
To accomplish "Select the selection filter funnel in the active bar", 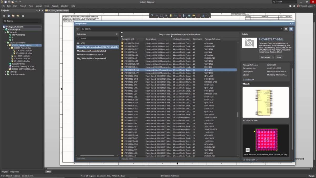I will click(x=152, y=16).
